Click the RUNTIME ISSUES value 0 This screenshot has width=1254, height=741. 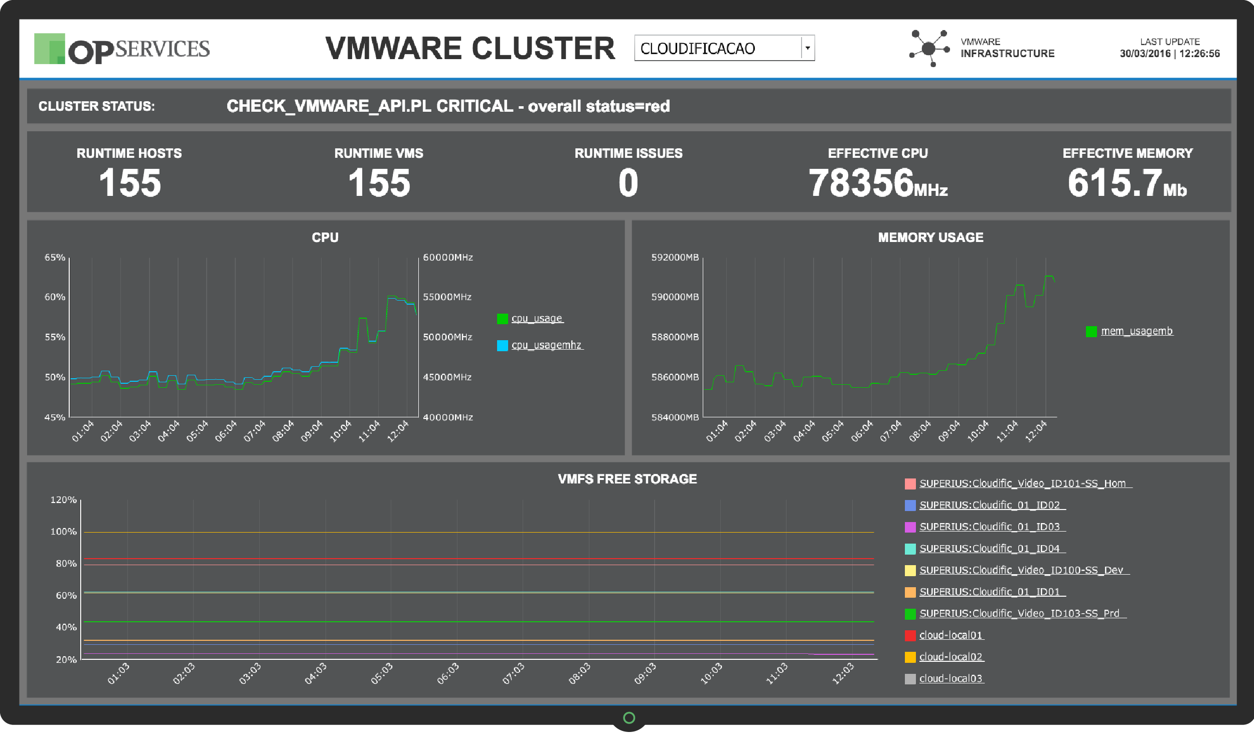[628, 183]
